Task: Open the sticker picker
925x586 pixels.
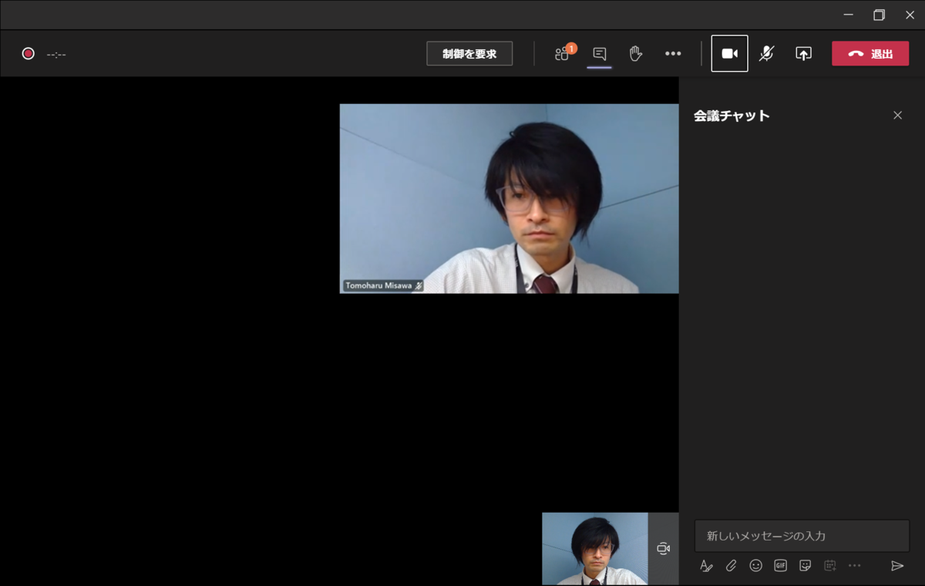Action: tap(804, 565)
